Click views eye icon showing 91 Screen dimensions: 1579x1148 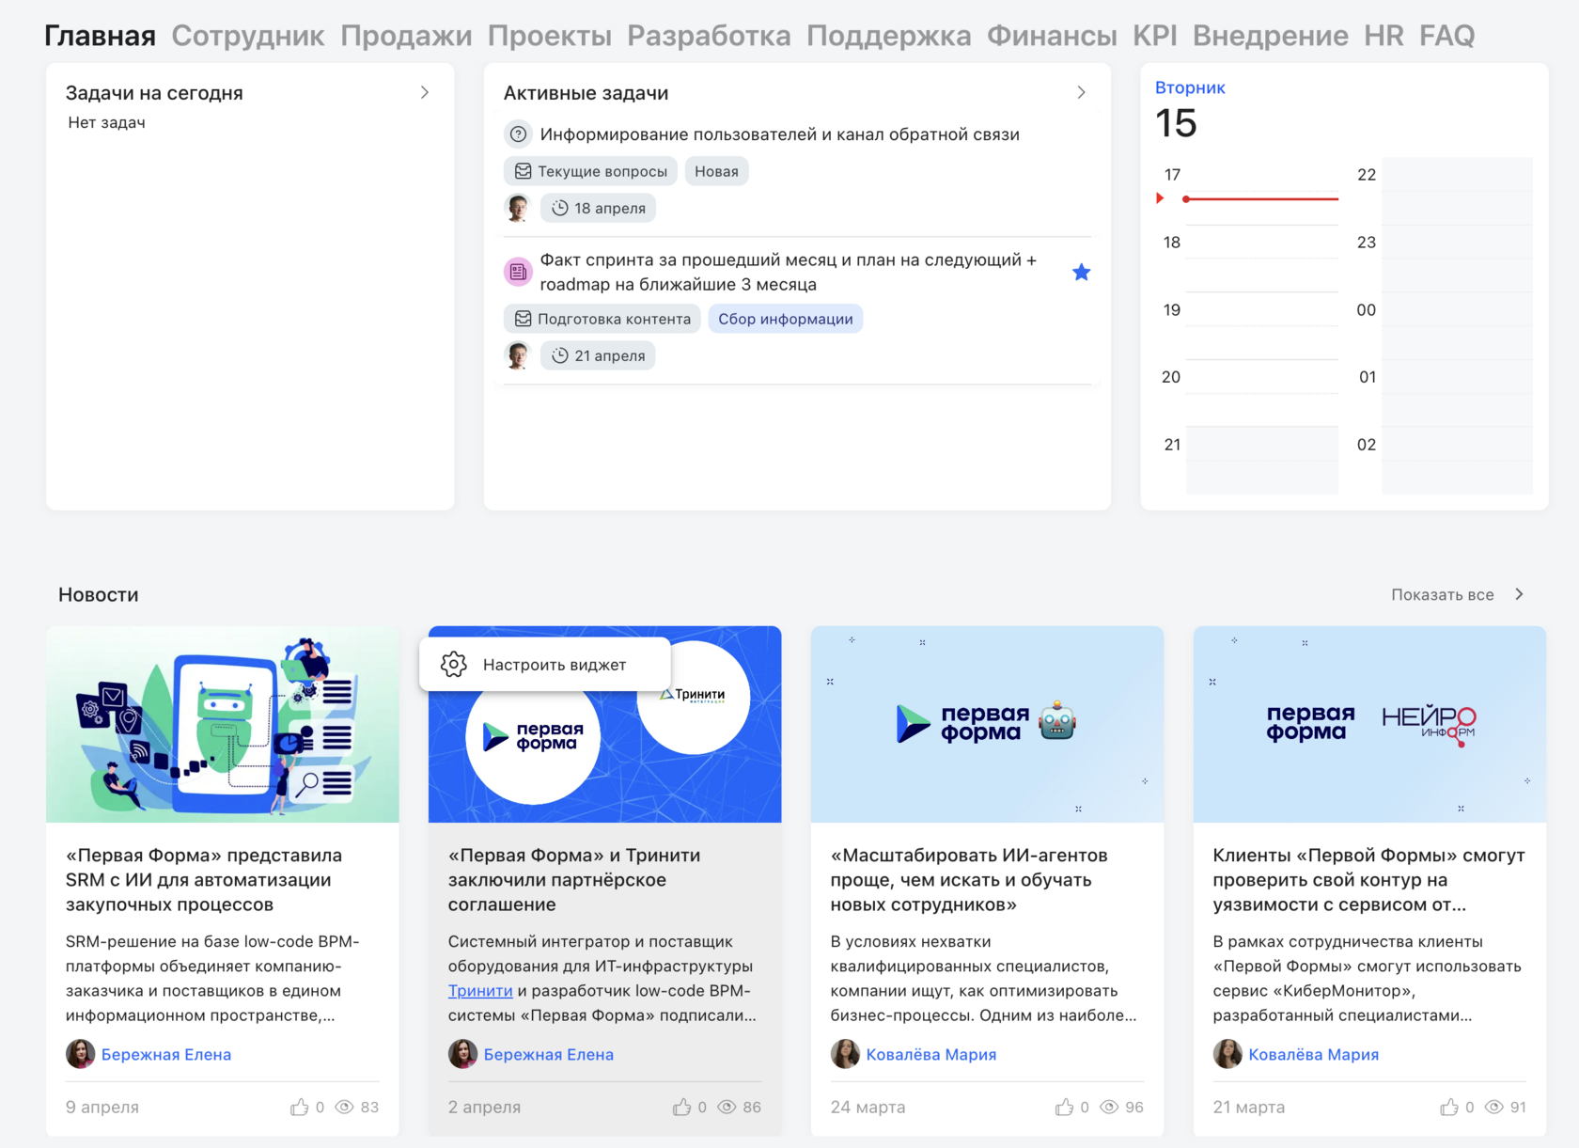(x=1494, y=1107)
